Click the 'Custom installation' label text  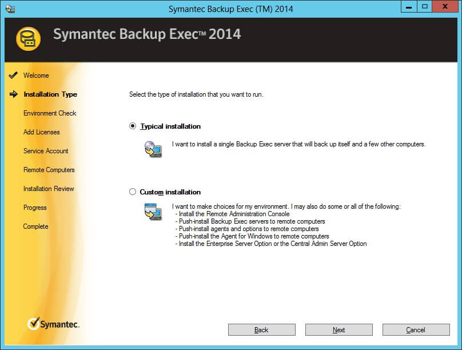pos(170,192)
